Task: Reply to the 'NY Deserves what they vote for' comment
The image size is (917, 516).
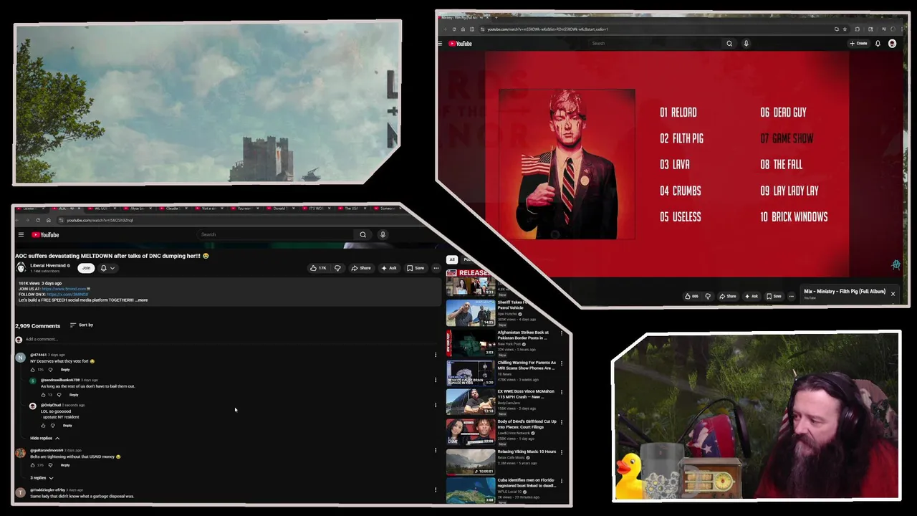Action: 65,369
